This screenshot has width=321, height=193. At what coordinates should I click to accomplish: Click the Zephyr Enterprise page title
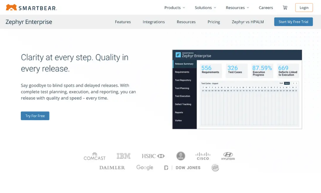29,22
